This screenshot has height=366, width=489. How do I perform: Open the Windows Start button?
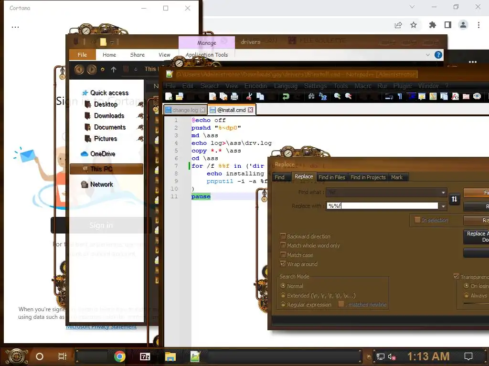coord(17,356)
